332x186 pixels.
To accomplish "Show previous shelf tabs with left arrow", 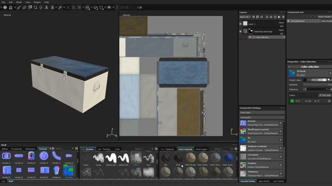I will [x=50, y=149].
